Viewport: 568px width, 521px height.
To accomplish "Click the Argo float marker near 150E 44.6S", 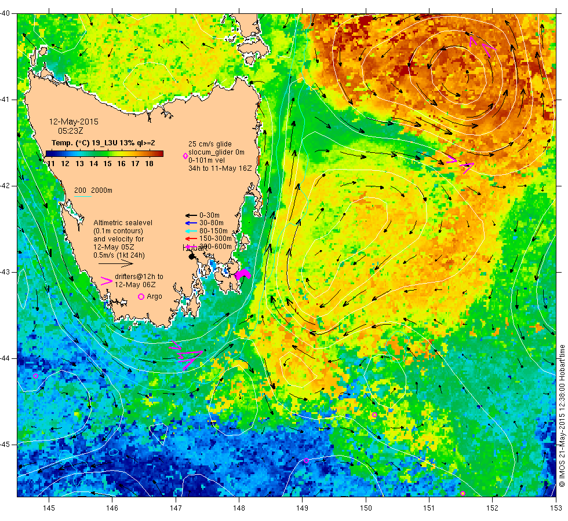I will (x=374, y=415).
